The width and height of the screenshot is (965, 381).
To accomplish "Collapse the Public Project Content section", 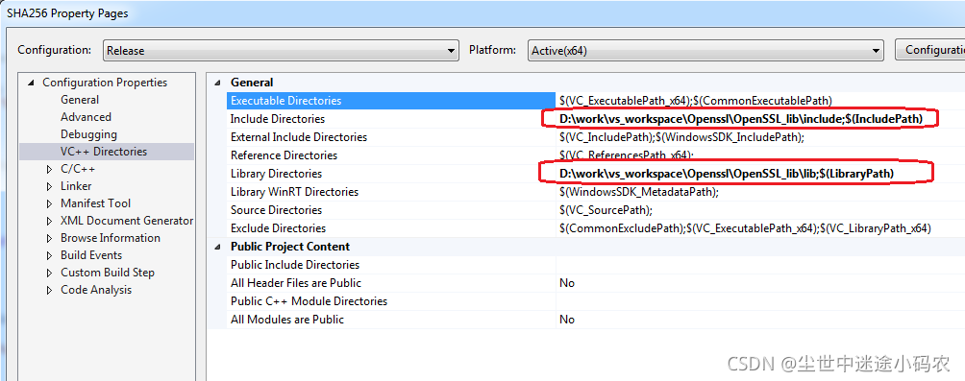I will 217,247.
